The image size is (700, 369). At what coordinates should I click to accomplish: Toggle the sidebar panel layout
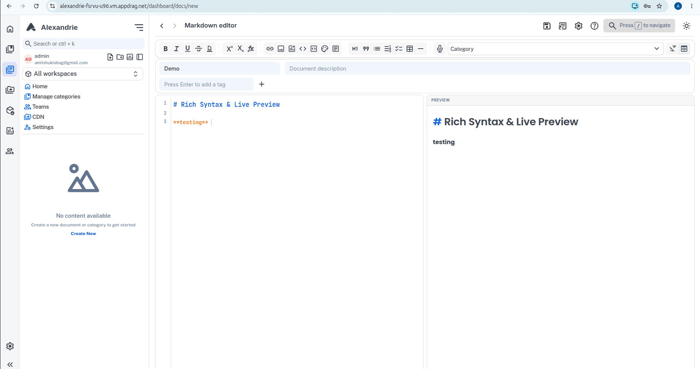point(140,57)
